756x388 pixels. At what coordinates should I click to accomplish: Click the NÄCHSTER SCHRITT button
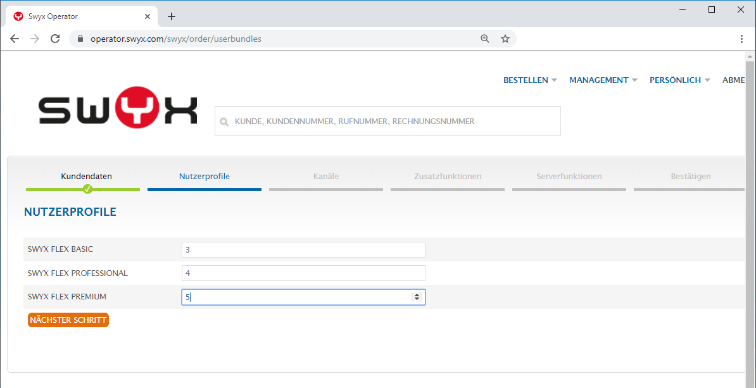68,320
